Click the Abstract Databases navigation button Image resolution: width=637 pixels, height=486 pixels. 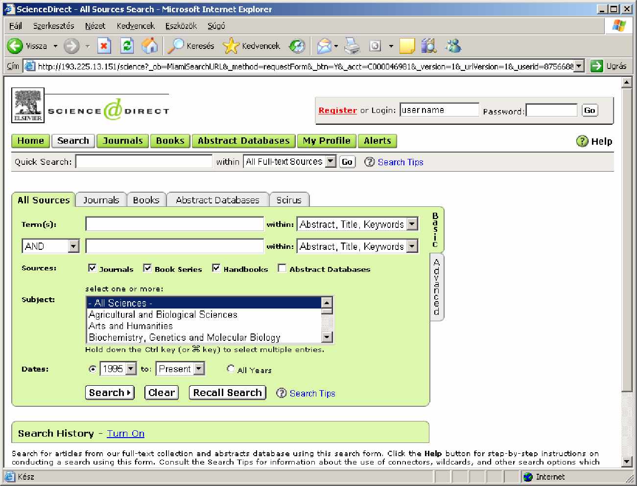[244, 141]
